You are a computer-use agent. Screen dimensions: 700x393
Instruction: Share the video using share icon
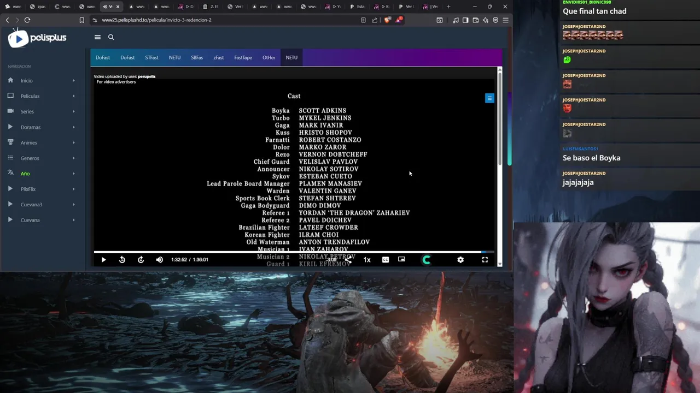[348, 260]
